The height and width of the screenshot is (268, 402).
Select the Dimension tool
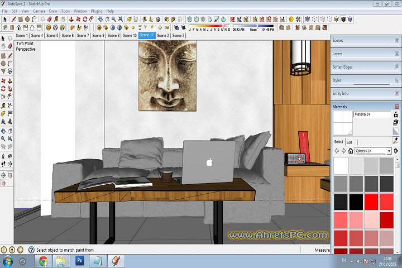pyautogui.click(x=10, y=106)
